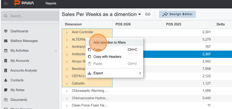Viewport: 232px width, 109px height.
Task: Copy the report link icon
Action: click(x=148, y=14)
